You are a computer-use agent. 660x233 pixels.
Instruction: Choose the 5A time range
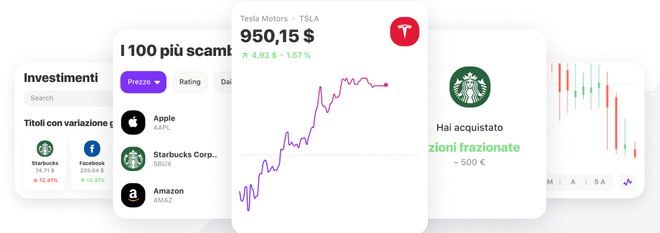tap(599, 182)
